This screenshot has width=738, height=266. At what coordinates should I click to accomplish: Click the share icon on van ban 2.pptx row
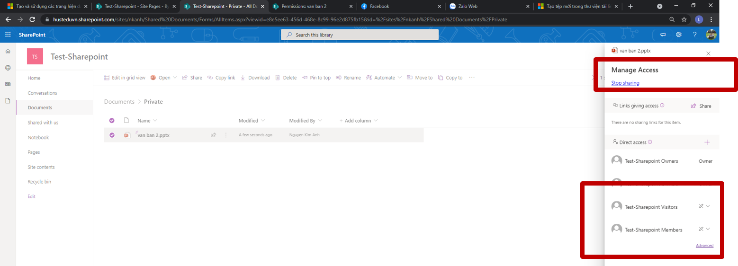coord(214,135)
